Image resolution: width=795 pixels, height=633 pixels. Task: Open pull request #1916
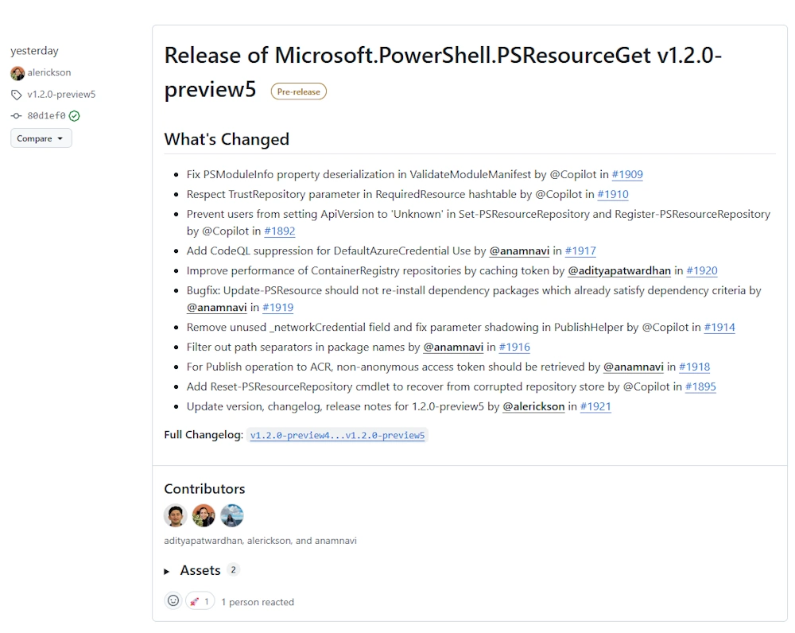point(514,348)
